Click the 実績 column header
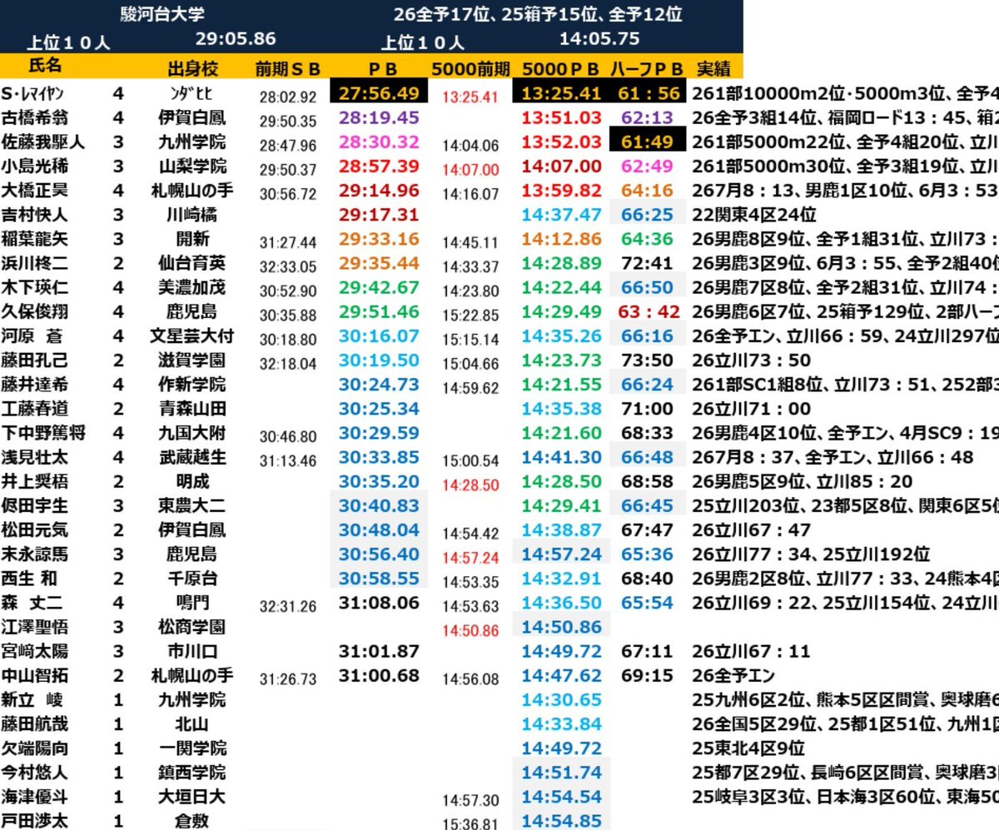999x830 pixels. point(712,68)
